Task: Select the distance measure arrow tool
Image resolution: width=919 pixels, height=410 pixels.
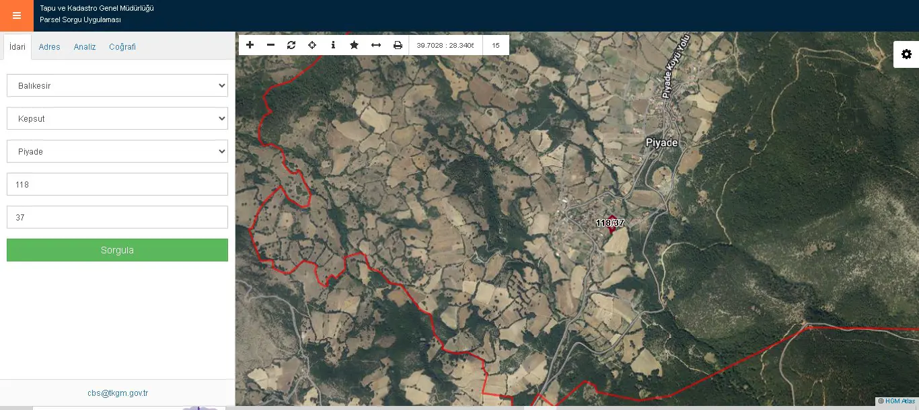Action: [376, 45]
